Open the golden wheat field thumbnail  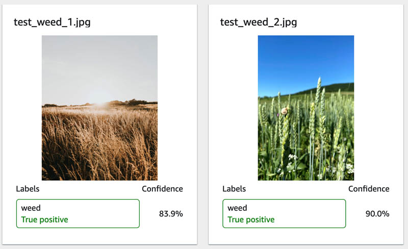coord(99,108)
